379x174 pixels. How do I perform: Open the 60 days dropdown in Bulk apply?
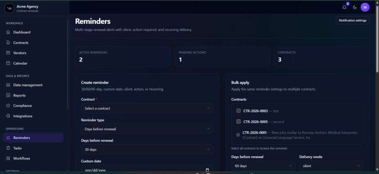[263, 166]
